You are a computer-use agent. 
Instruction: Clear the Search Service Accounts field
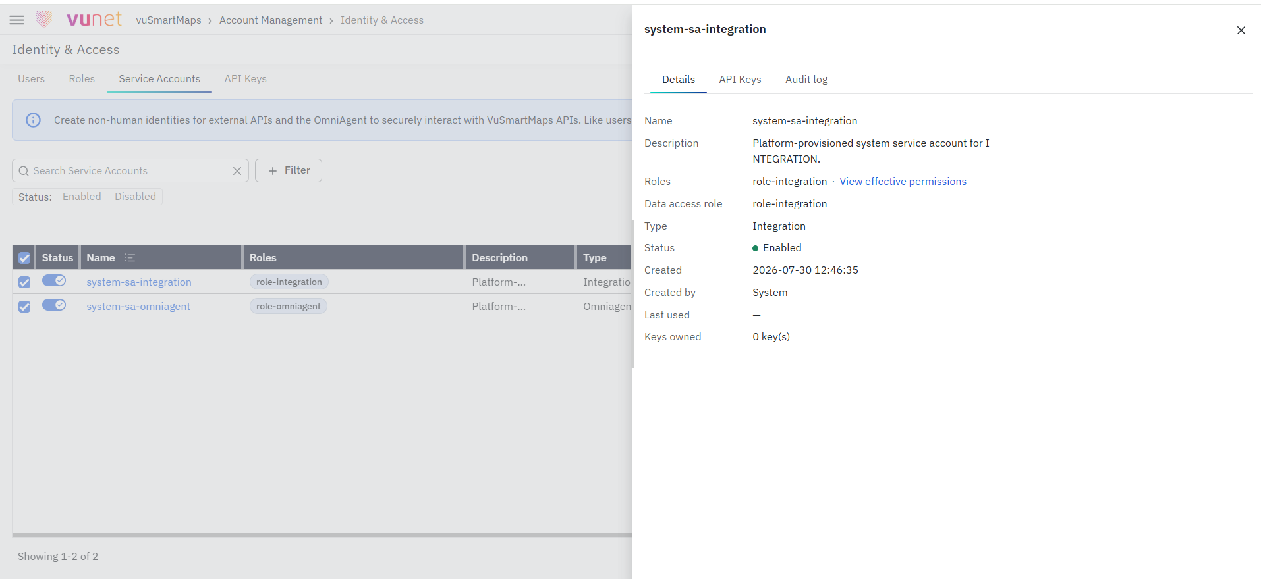click(x=237, y=171)
